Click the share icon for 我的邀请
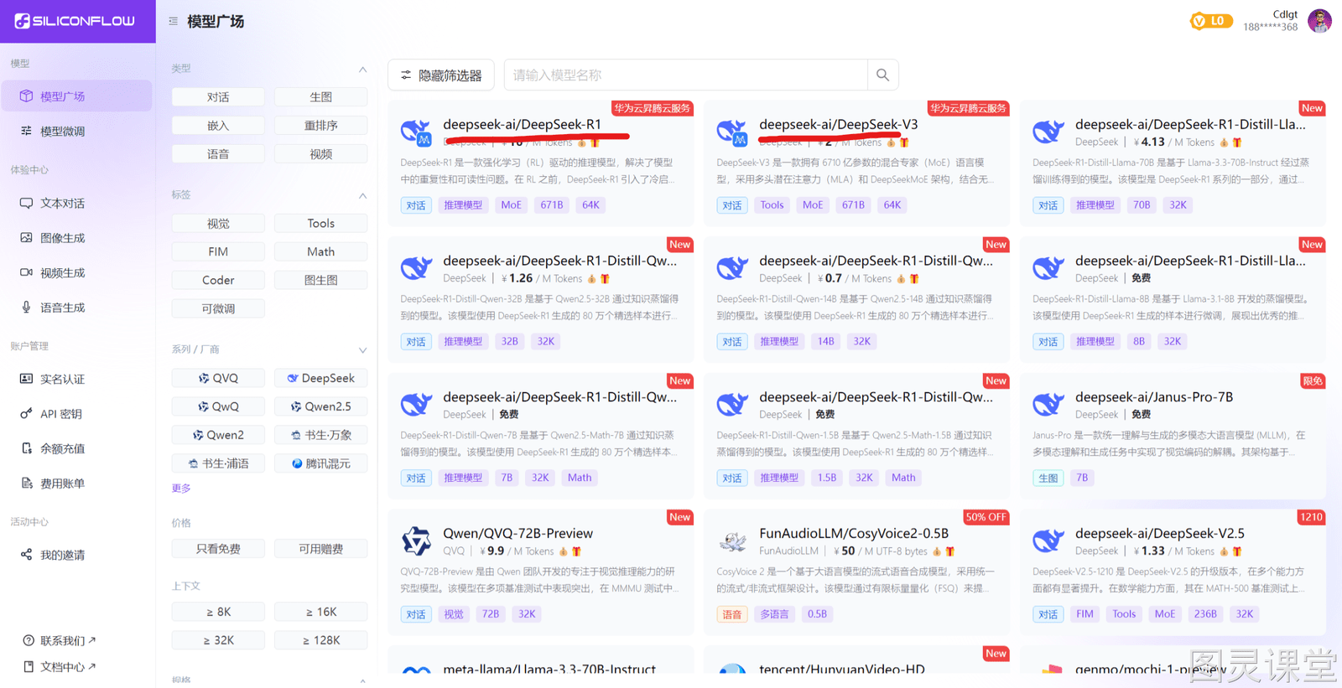Image resolution: width=1342 pixels, height=688 pixels. coord(27,555)
